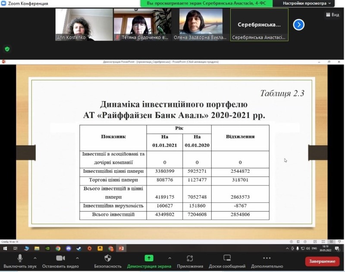Open Task View on taskbar

click(16, 248)
